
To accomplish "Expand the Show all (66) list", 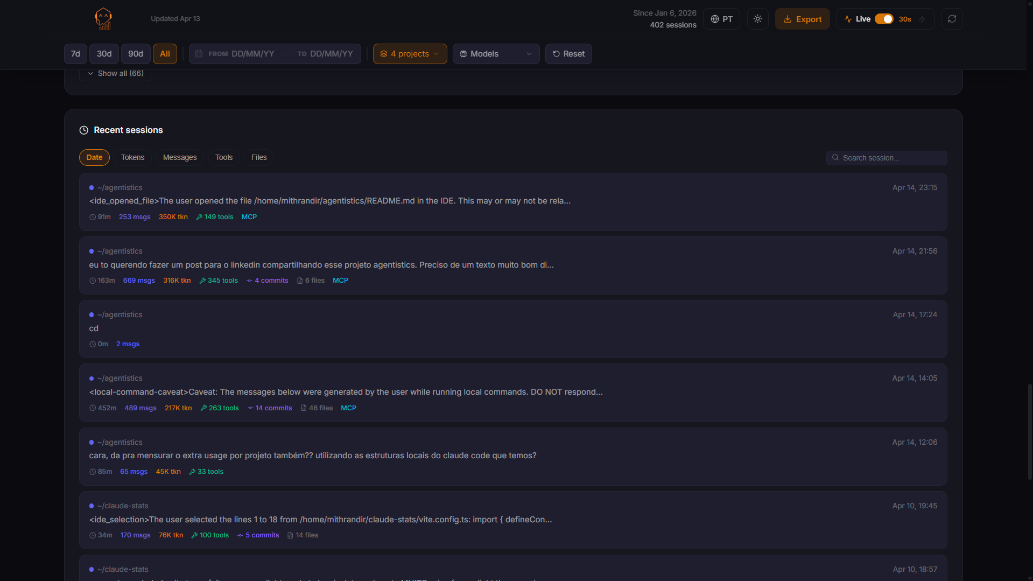I will [x=115, y=74].
